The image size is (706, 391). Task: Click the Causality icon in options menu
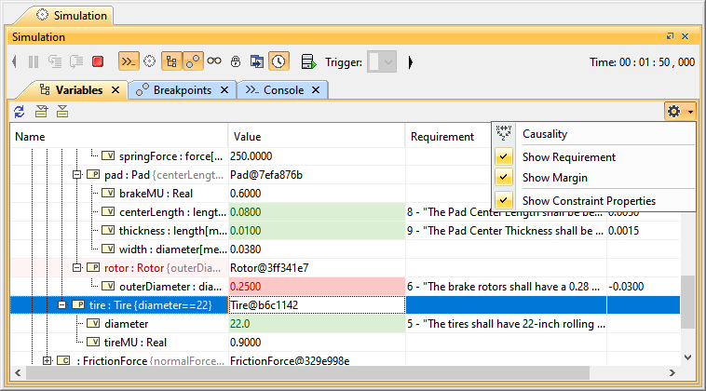(505, 134)
